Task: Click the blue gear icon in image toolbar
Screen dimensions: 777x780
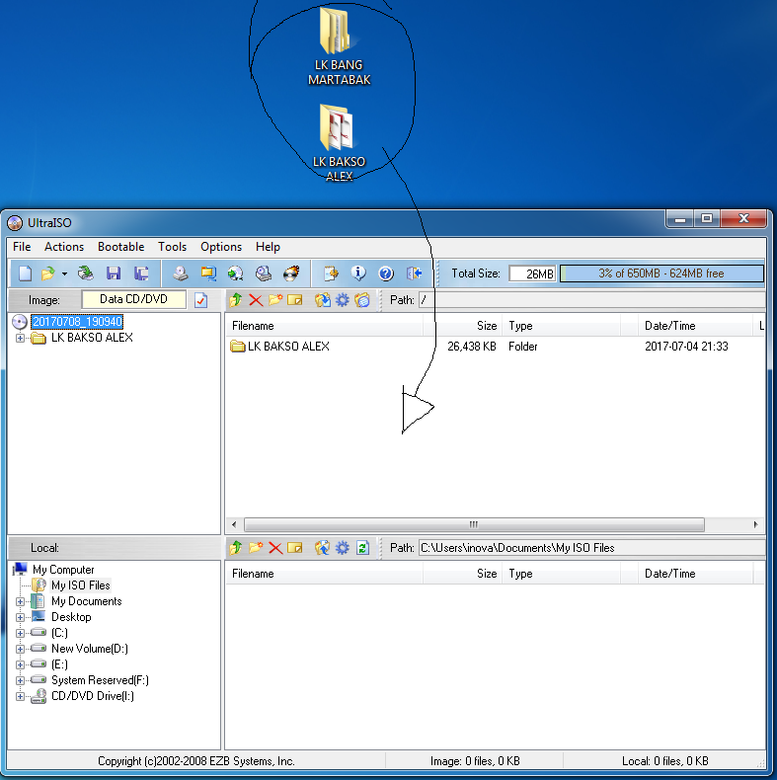Action: tap(343, 300)
